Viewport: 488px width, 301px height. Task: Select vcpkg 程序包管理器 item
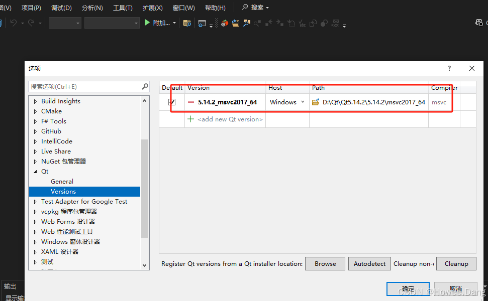[69, 212]
